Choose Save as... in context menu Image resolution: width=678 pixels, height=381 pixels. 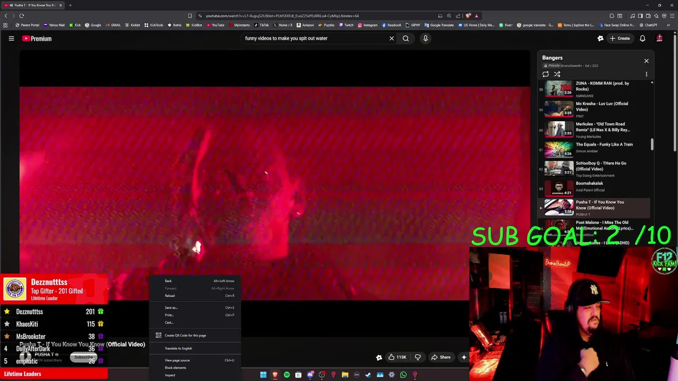pyautogui.click(x=195, y=307)
